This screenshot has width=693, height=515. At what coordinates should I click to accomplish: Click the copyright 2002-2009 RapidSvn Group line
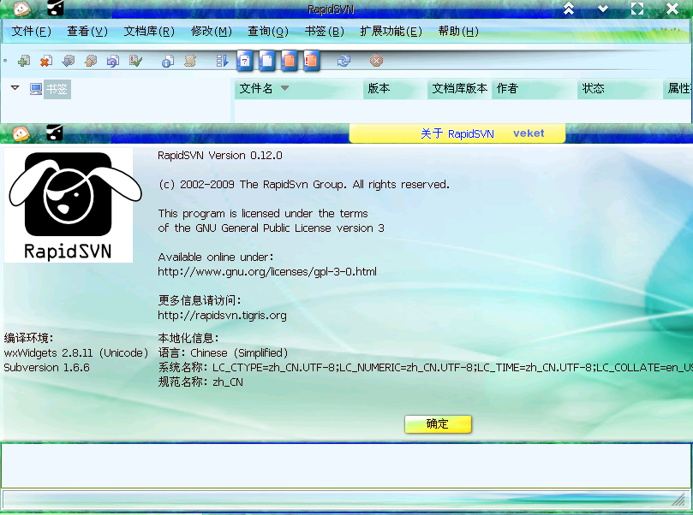[x=304, y=185]
